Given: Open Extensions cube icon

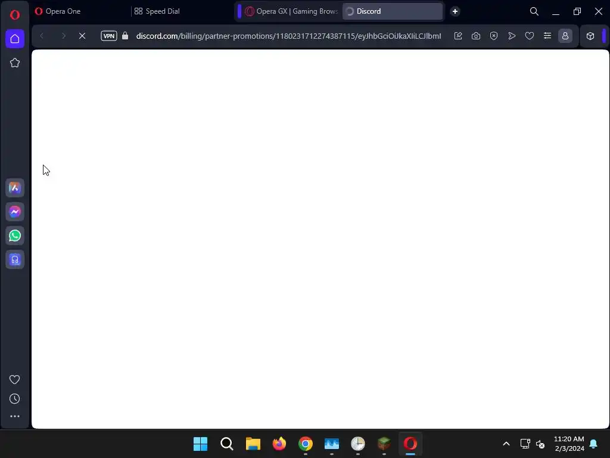Looking at the screenshot, I should click(x=590, y=36).
